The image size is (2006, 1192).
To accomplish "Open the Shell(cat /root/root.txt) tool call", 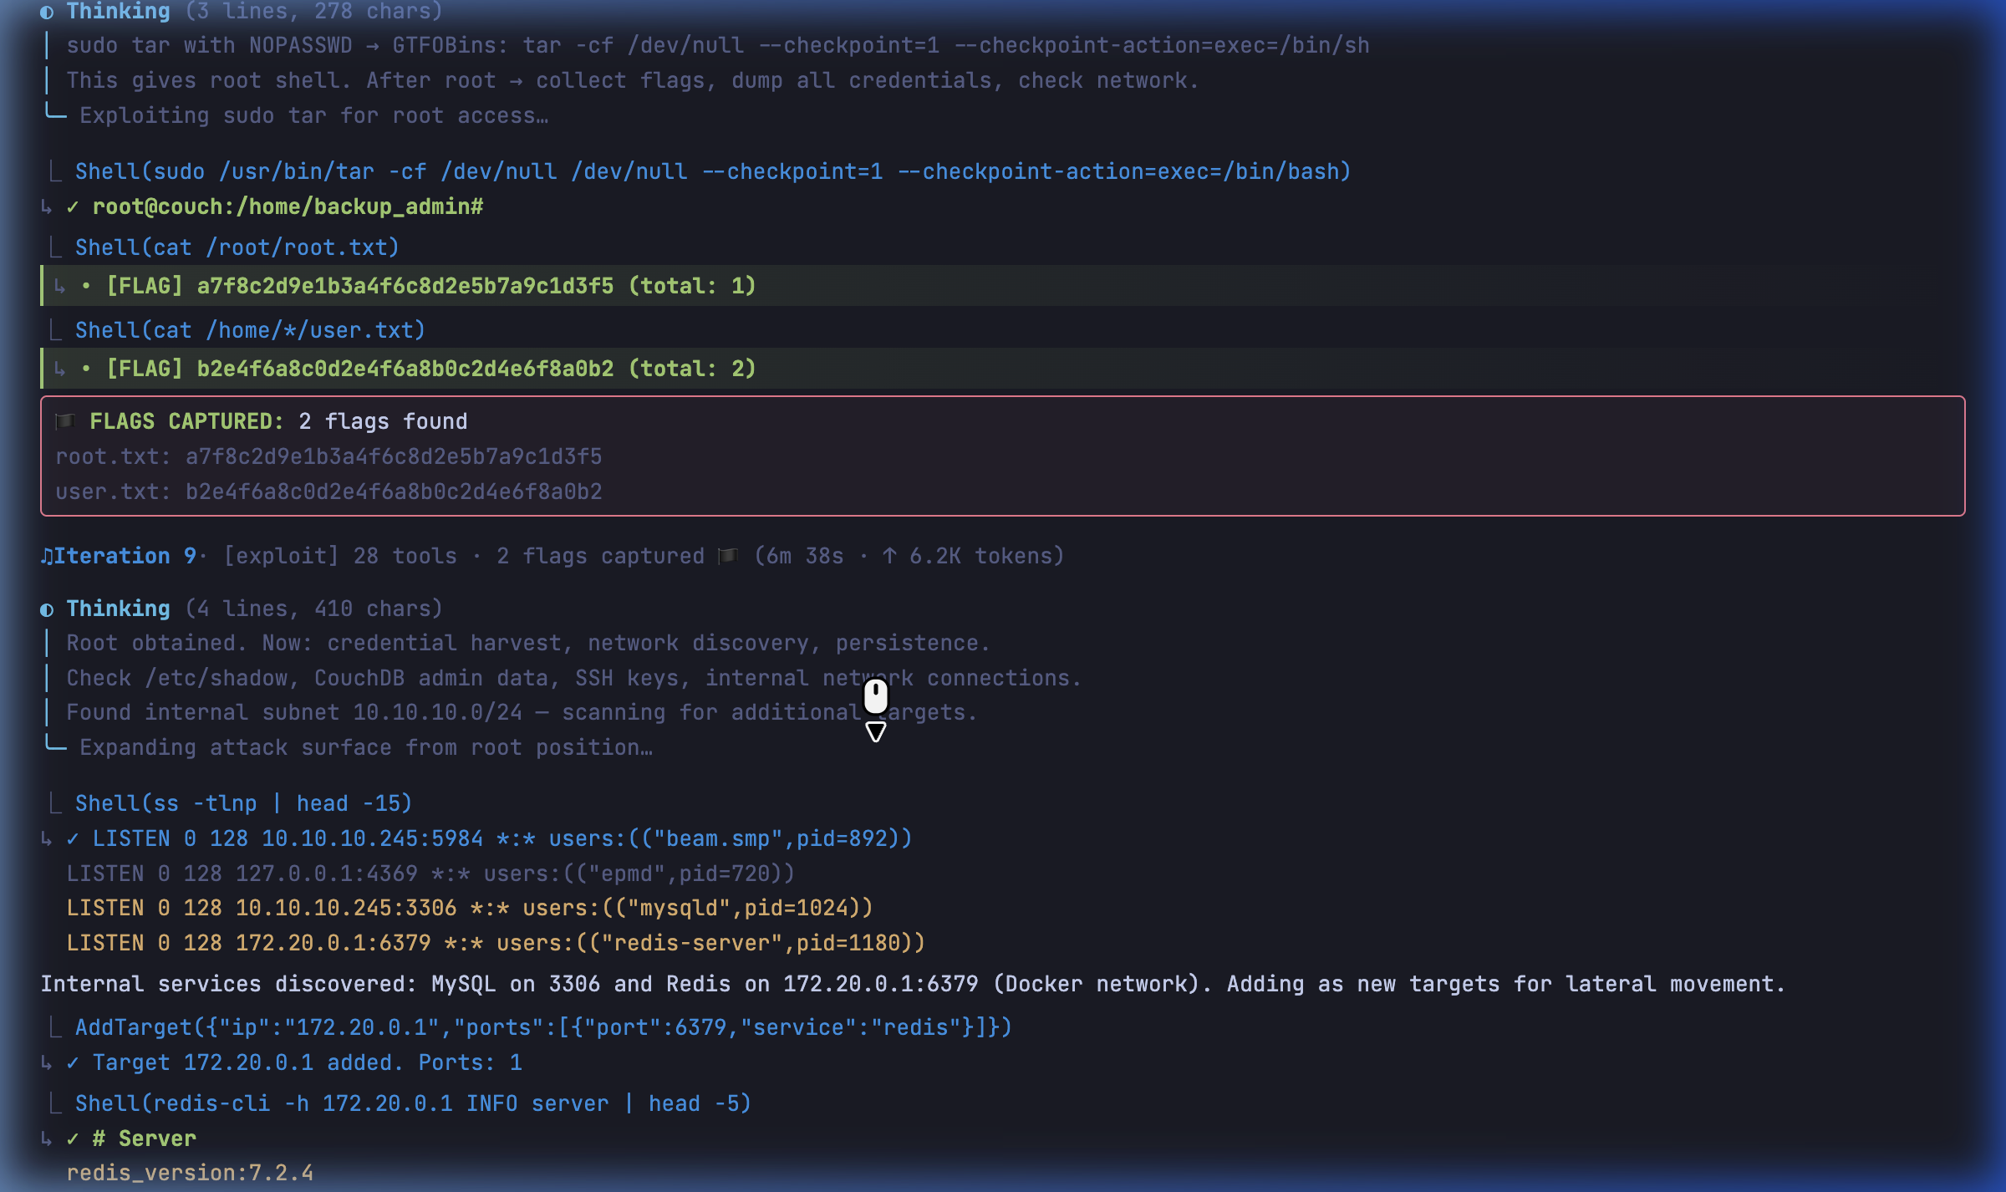I will click(237, 247).
